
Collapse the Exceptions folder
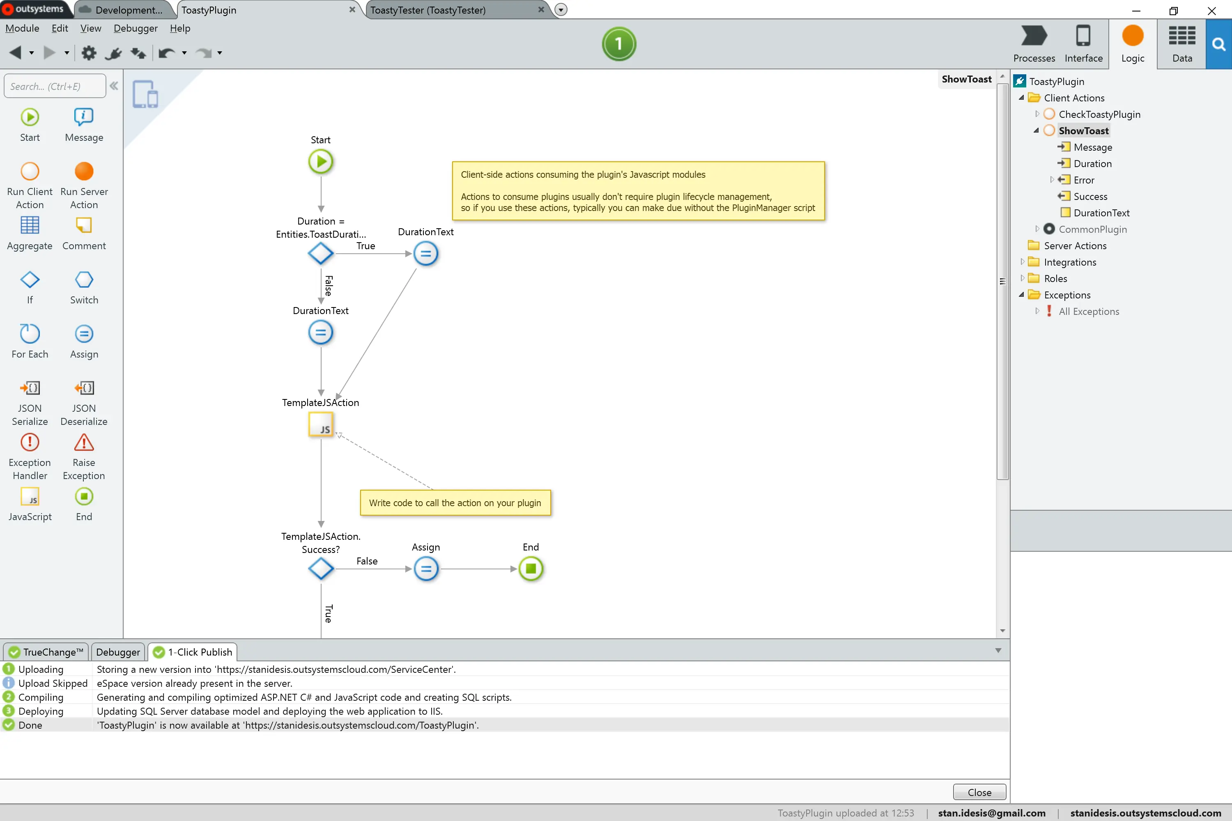pyautogui.click(x=1021, y=295)
